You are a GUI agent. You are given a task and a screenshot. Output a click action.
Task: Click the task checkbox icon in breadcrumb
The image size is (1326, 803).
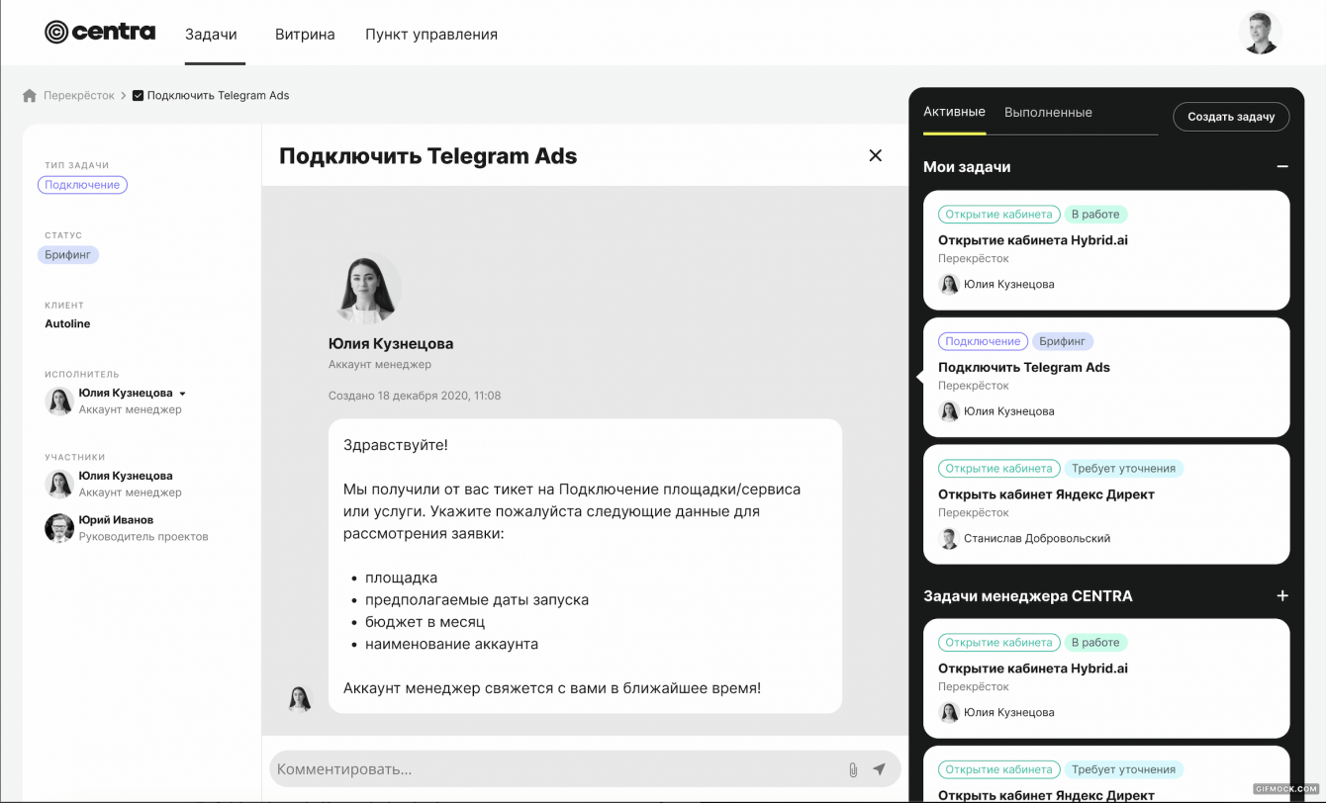[x=138, y=96]
